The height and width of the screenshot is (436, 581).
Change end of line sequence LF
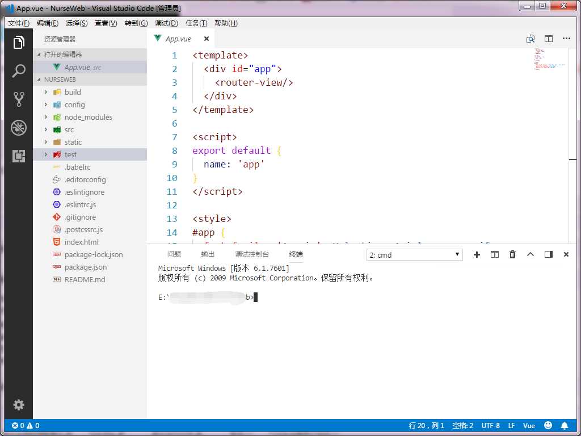tap(511, 426)
